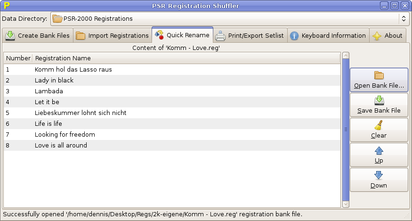Click the Clear broom icon
This screenshot has height=221, width=412.
pyautogui.click(x=379, y=125)
